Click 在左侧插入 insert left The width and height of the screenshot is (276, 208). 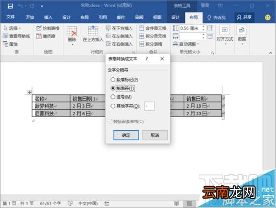(119, 36)
